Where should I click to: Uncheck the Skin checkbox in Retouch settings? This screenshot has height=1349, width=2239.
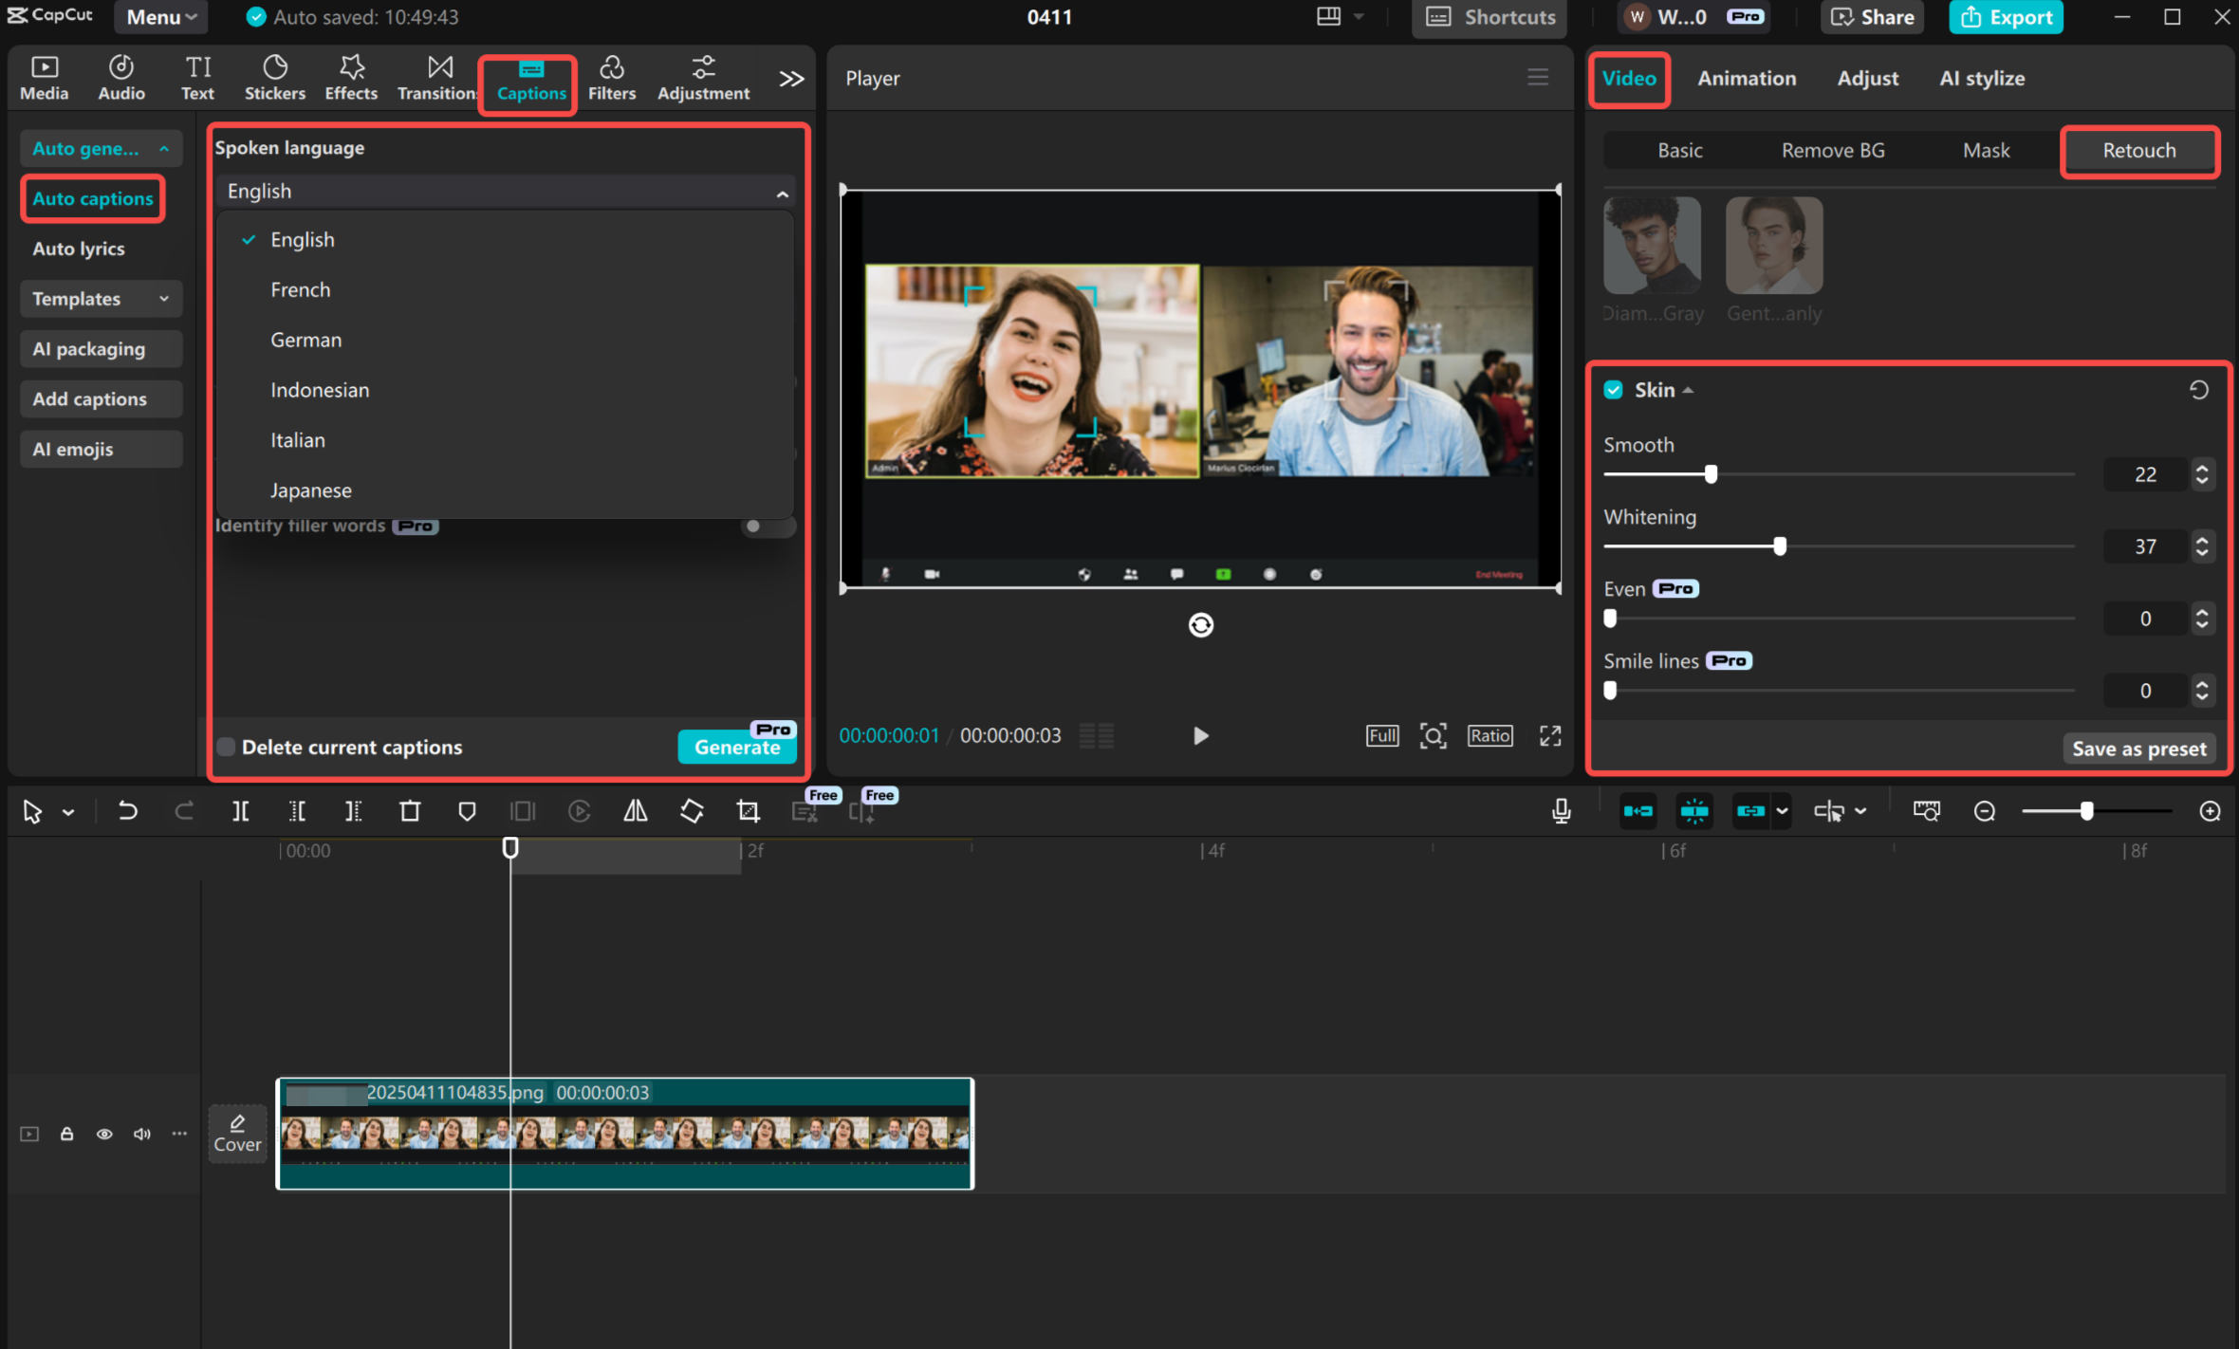(1615, 389)
